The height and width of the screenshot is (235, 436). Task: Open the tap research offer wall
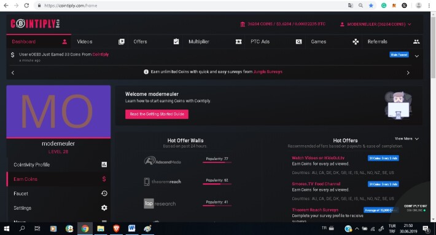coord(160,204)
